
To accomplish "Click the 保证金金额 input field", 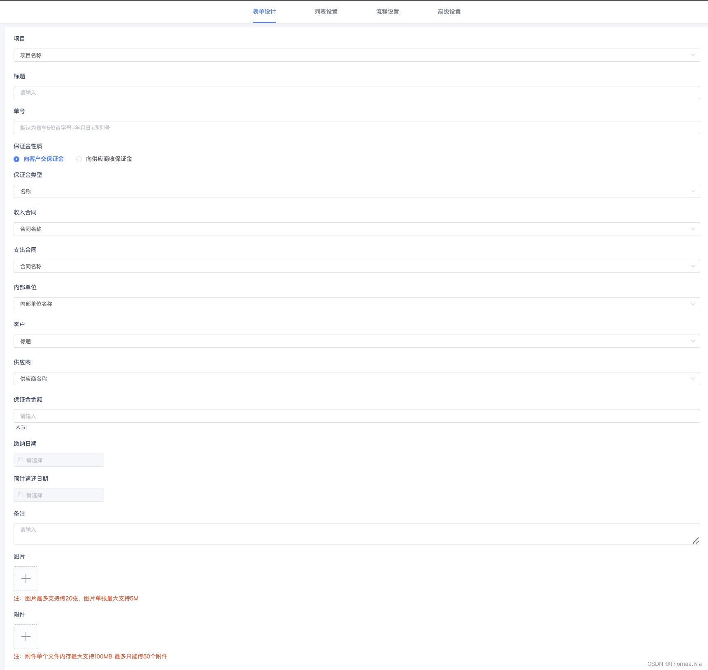I will click(356, 416).
